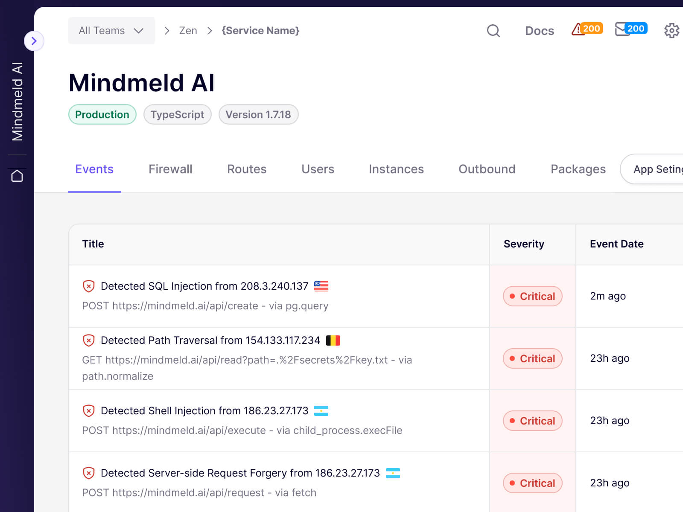This screenshot has width=683, height=512.
Task: Open the inbox mail icon with 200 badge
Action: (631, 29)
